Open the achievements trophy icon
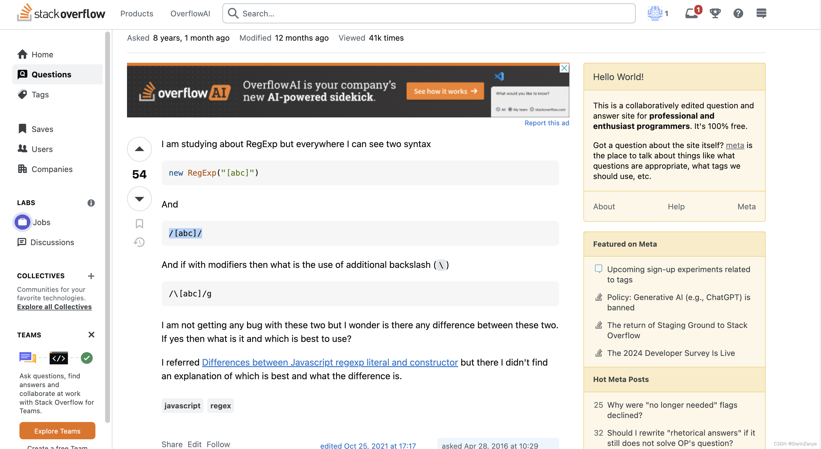The width and height of the screenshot is (821, 449). pos(715,13)
